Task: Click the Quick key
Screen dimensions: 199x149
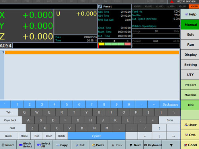Action: click(9, 136)
